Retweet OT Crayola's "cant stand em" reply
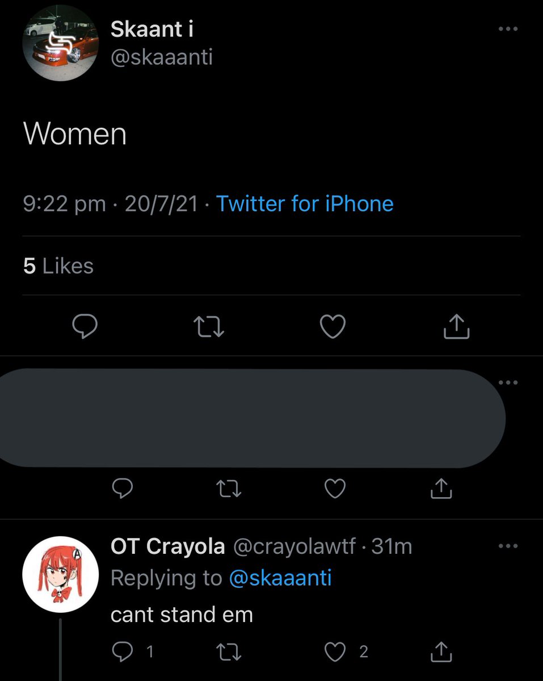543x681 pixels. (229, 652)
